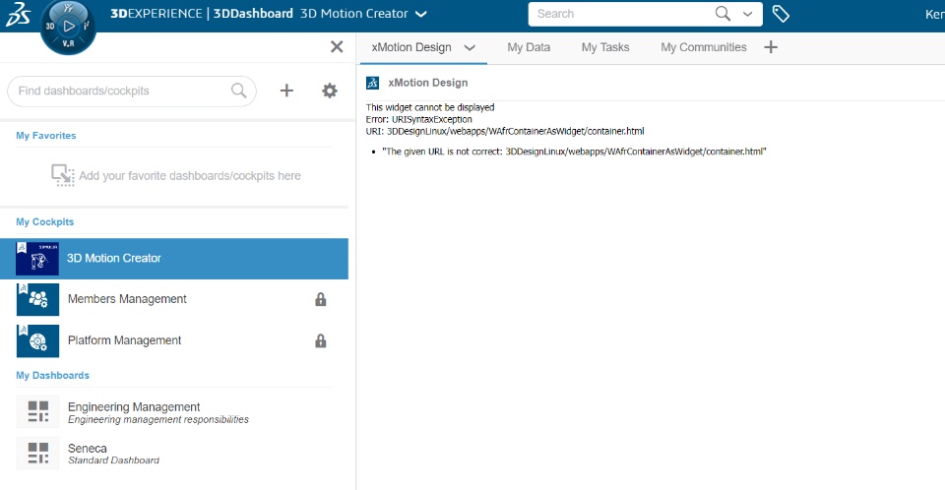Open the tag icon in top bar
Image resolution: width=945 pixels, height=490 pixels.
point(781,14)
